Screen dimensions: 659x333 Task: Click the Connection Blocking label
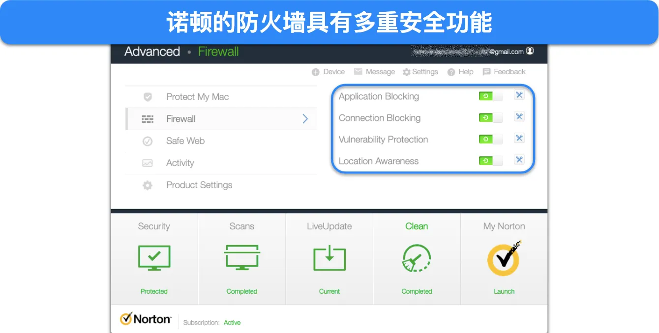point(380,118)
